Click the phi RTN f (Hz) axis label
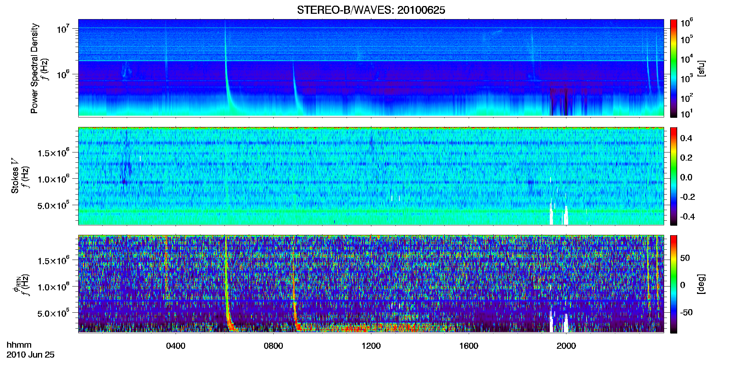Image resolution: width=742 pixels, height=382 pixels. pos(22,284)
